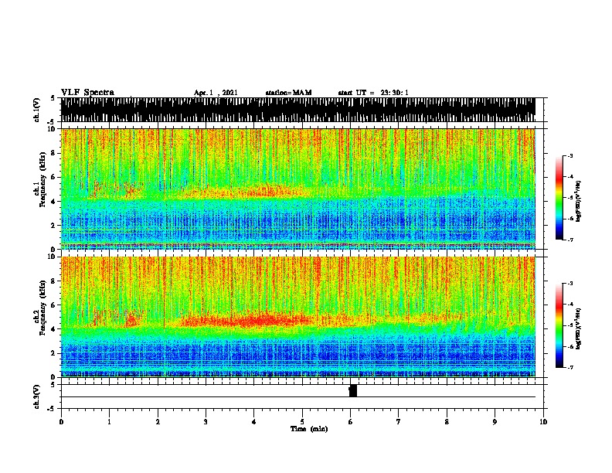612x473 pixels.
Task: Click the "Time (min)" axis label
Action: (309, 429)
